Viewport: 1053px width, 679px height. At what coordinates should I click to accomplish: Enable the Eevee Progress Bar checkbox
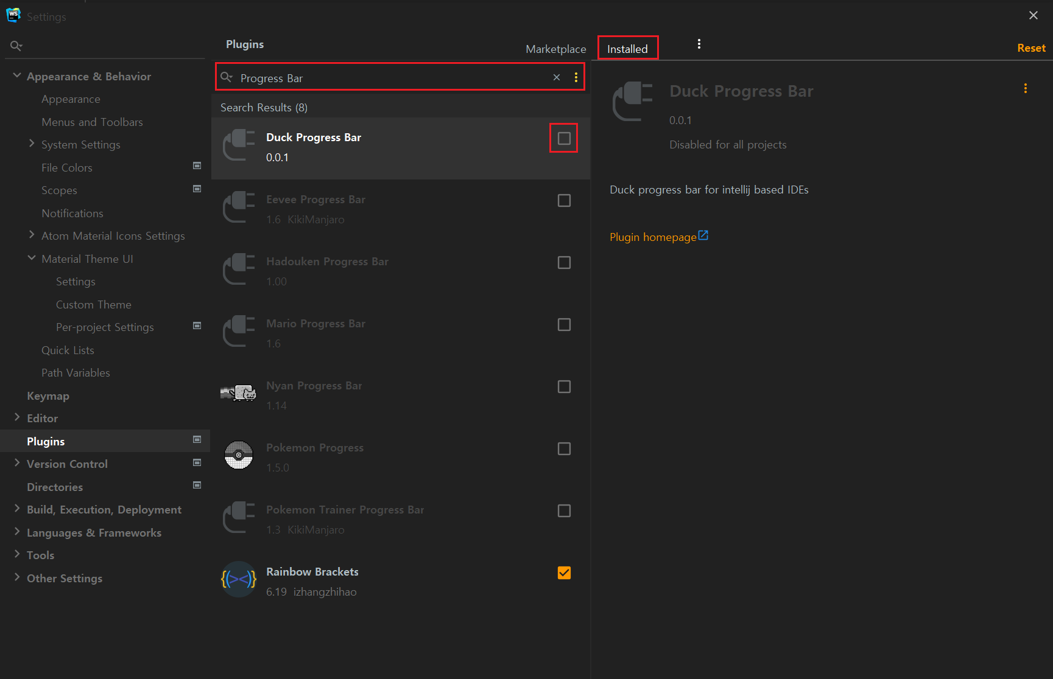point(564,200)
